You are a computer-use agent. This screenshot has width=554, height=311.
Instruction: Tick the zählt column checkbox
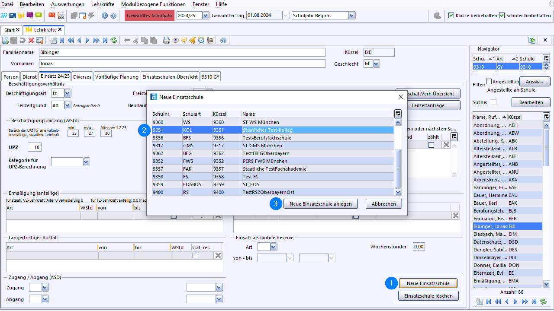431,145
